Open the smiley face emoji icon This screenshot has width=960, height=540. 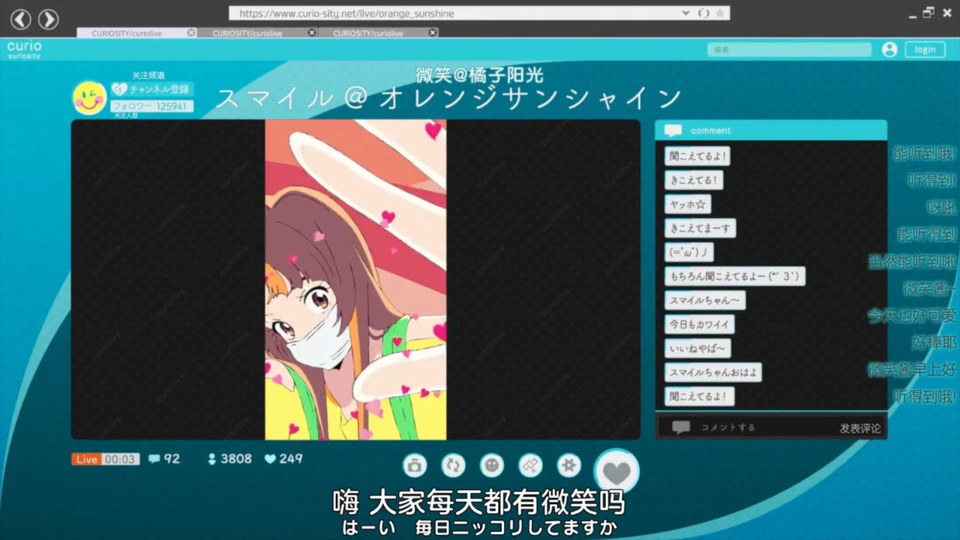[x=491, y=466]
